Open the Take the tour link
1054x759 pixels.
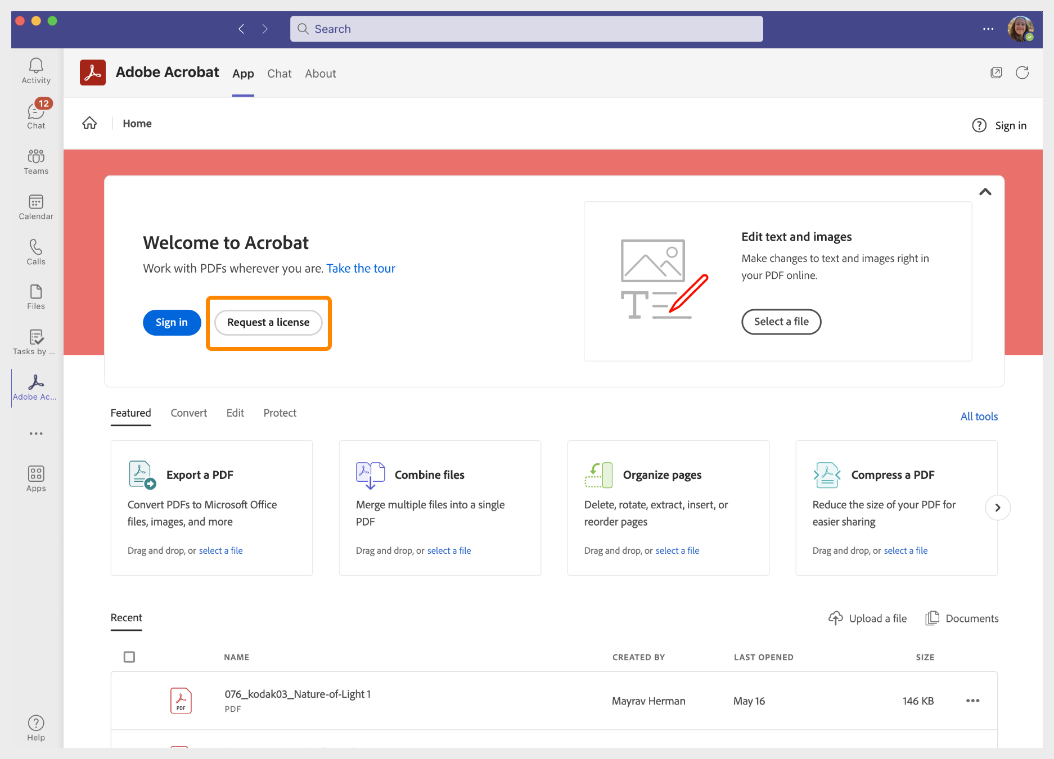click(361, 268)
